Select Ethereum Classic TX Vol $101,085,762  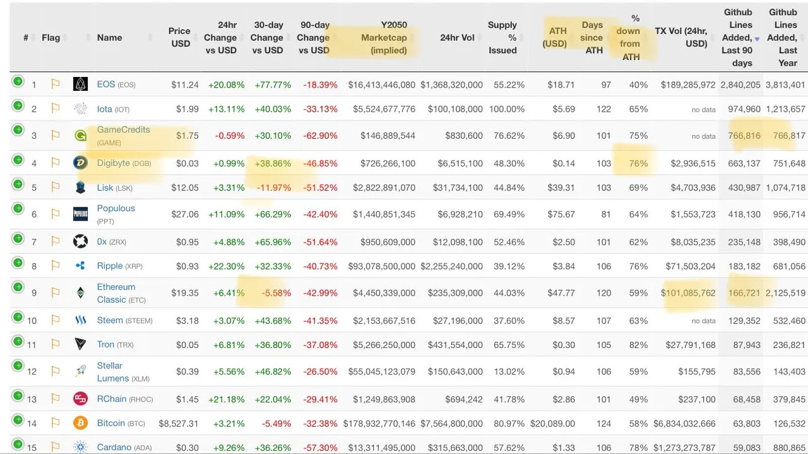pyautogui.click(x=688, y=293)
